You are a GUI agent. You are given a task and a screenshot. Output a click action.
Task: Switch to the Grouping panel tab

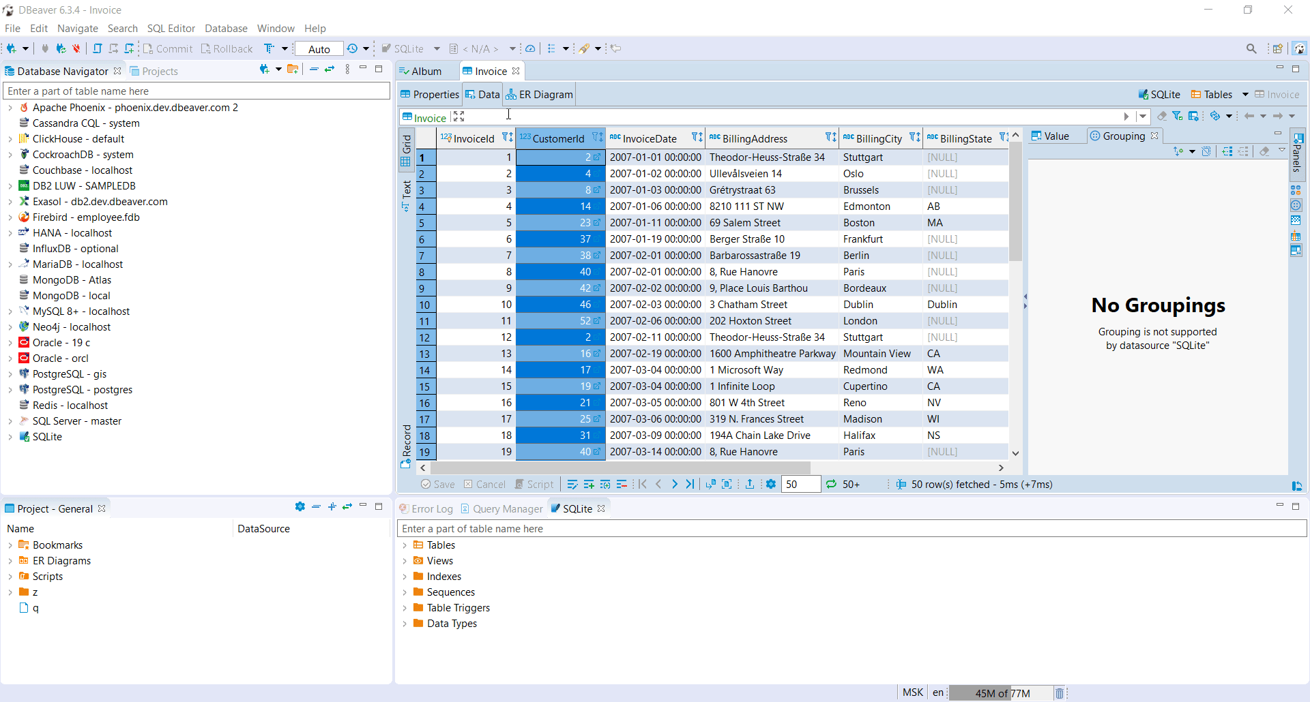pyautogui.click(x=1122, y=136)
